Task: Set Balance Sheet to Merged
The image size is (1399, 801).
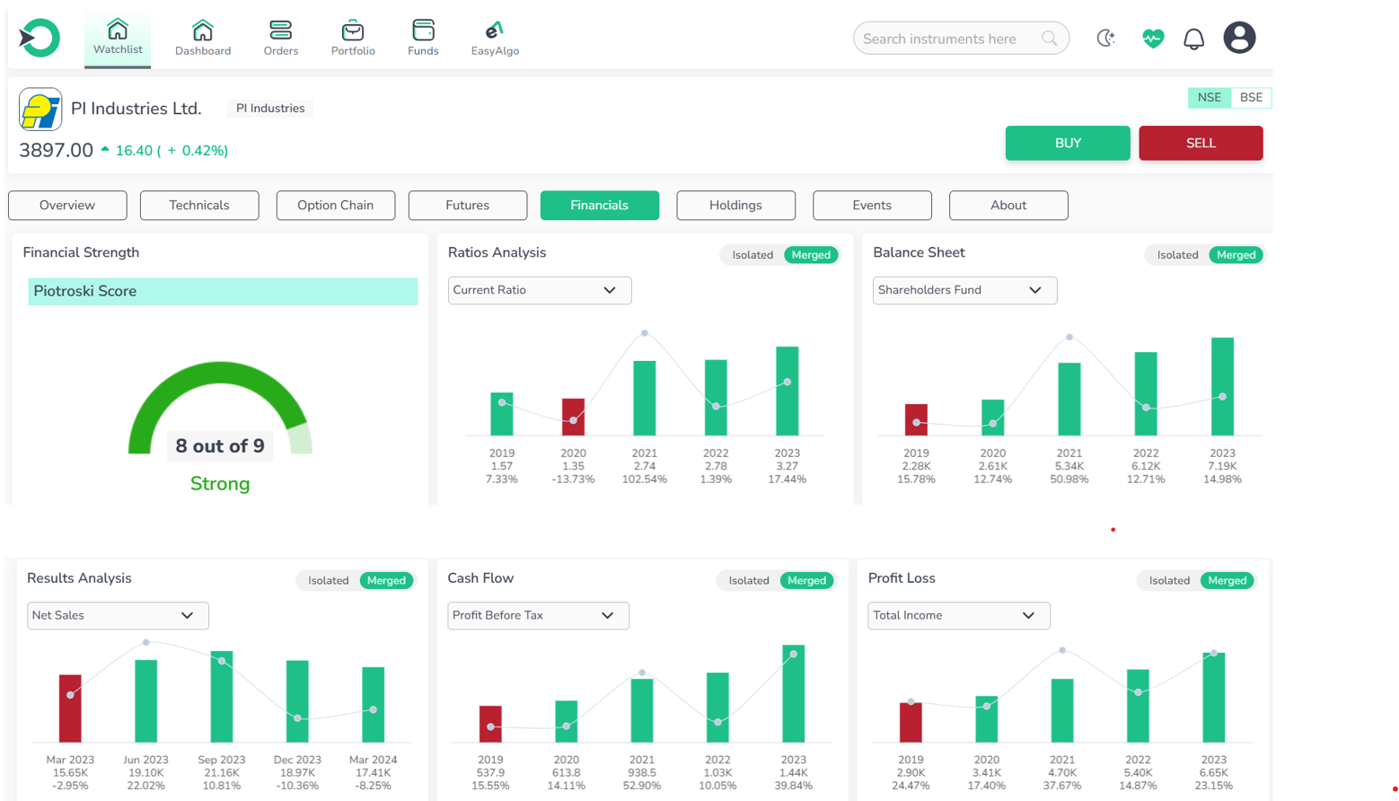Action: click(x=1236, y=255)
